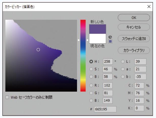The height and width of the screenshot is (118, 156).
Task: Select the Lab a channel radio button
Action: (x=123, y=69)
